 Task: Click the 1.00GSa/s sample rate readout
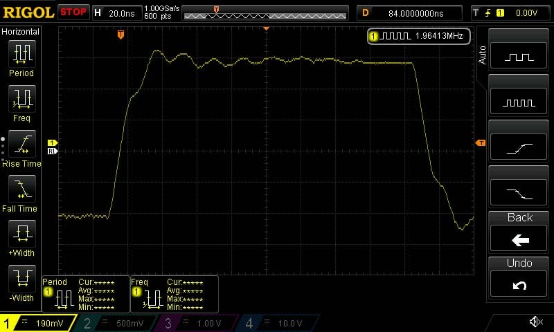click(161, 8)
